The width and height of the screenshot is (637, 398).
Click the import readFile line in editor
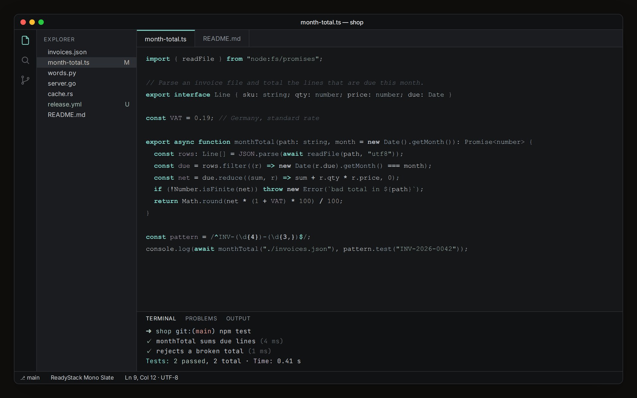point(234,59)
